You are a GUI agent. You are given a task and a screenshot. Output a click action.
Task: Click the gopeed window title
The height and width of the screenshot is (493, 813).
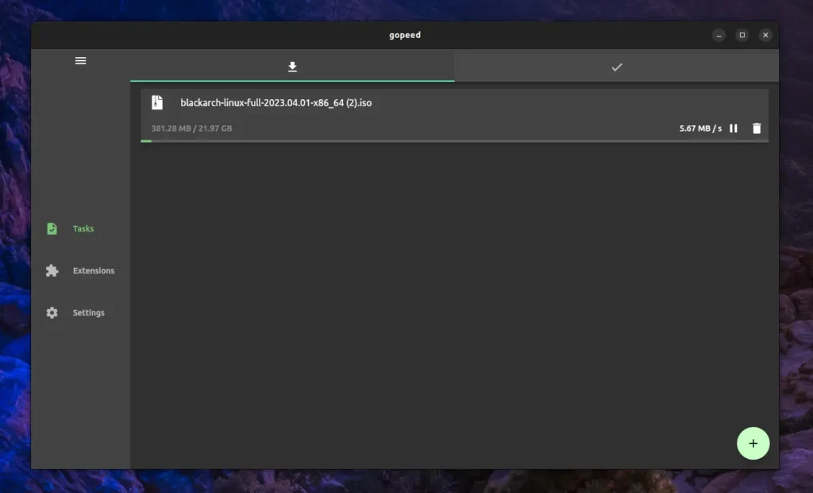(x=405, y=35)
